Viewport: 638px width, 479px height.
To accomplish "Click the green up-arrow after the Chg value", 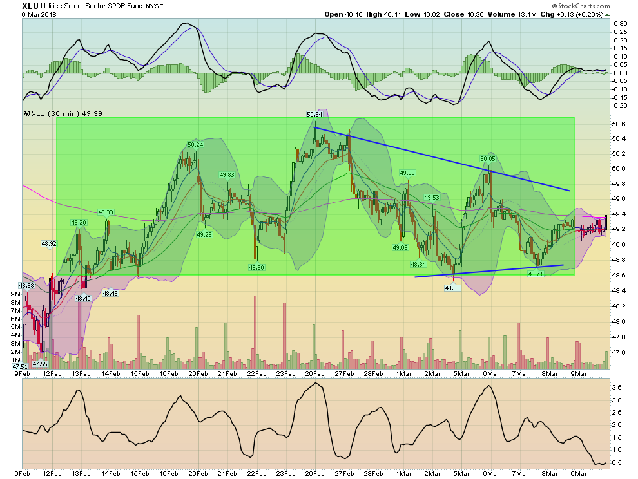I will pyautogui.click(x=608, y=15).
